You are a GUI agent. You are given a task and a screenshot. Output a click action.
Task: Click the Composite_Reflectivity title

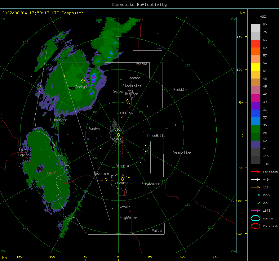click(139, 5)
